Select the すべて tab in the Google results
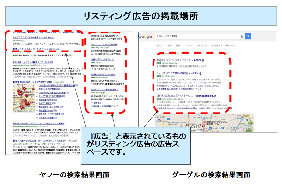 pos(159,46)
